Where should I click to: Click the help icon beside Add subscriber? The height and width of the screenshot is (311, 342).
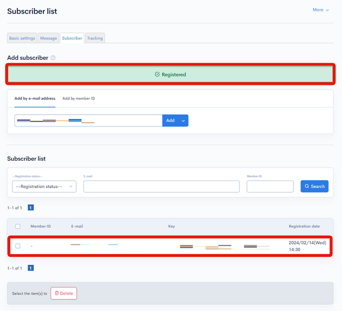pyautogui.click(x=53, y=58)
